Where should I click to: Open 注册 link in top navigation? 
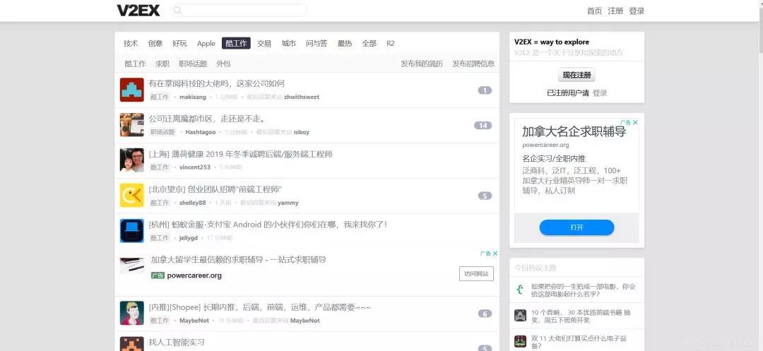click(615, 11)
